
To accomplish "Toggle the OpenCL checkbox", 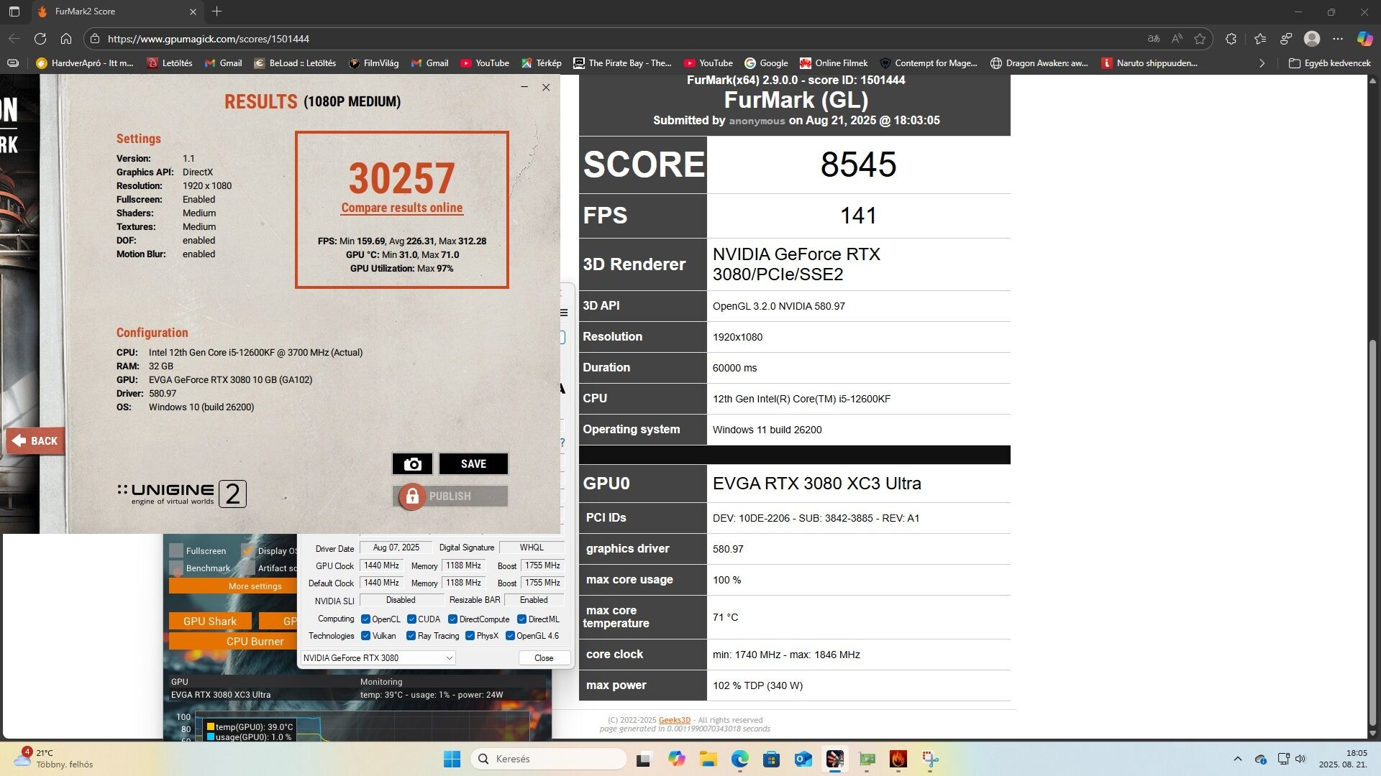I will 365,619.
